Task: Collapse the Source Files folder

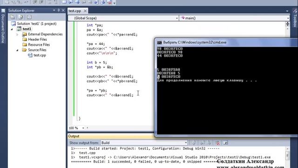Action: [x=17, y=50]
